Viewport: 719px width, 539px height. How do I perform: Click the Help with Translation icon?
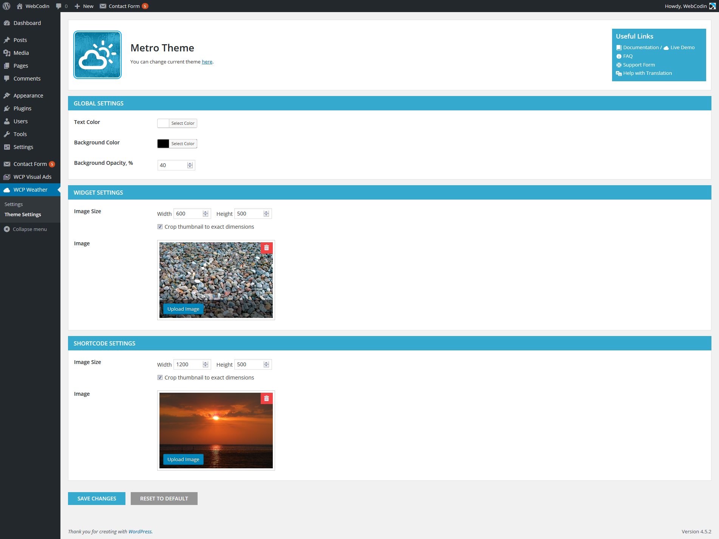[619, 73]
